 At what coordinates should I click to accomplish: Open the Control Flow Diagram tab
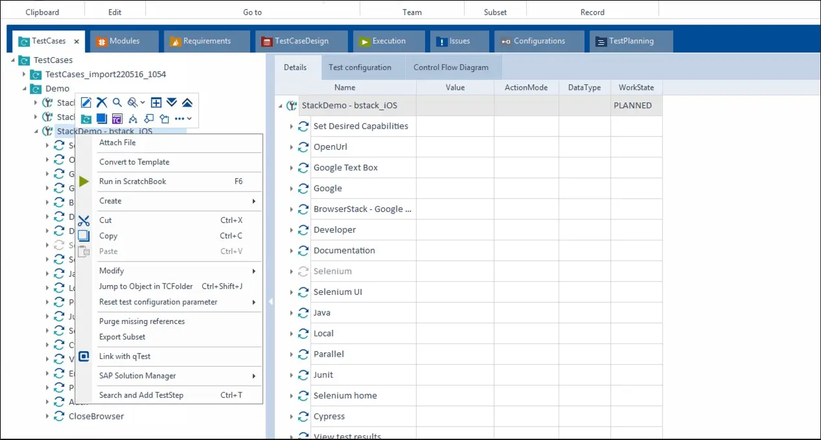451,67
